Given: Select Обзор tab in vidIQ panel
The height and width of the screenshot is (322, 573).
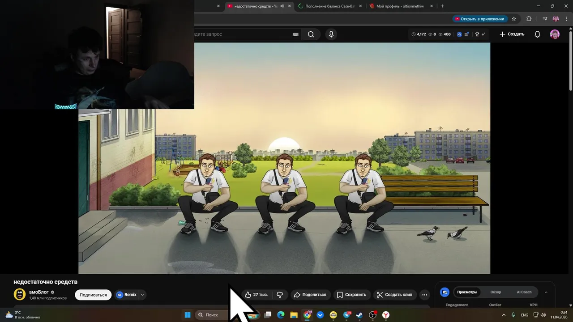Looking at the screenshot, I should pos(496,292).
